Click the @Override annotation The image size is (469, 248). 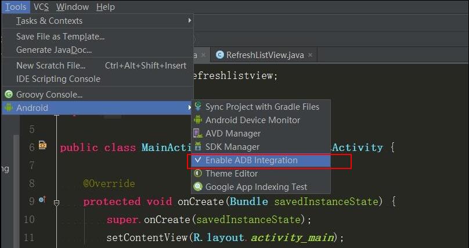click(x=109, y=184)
